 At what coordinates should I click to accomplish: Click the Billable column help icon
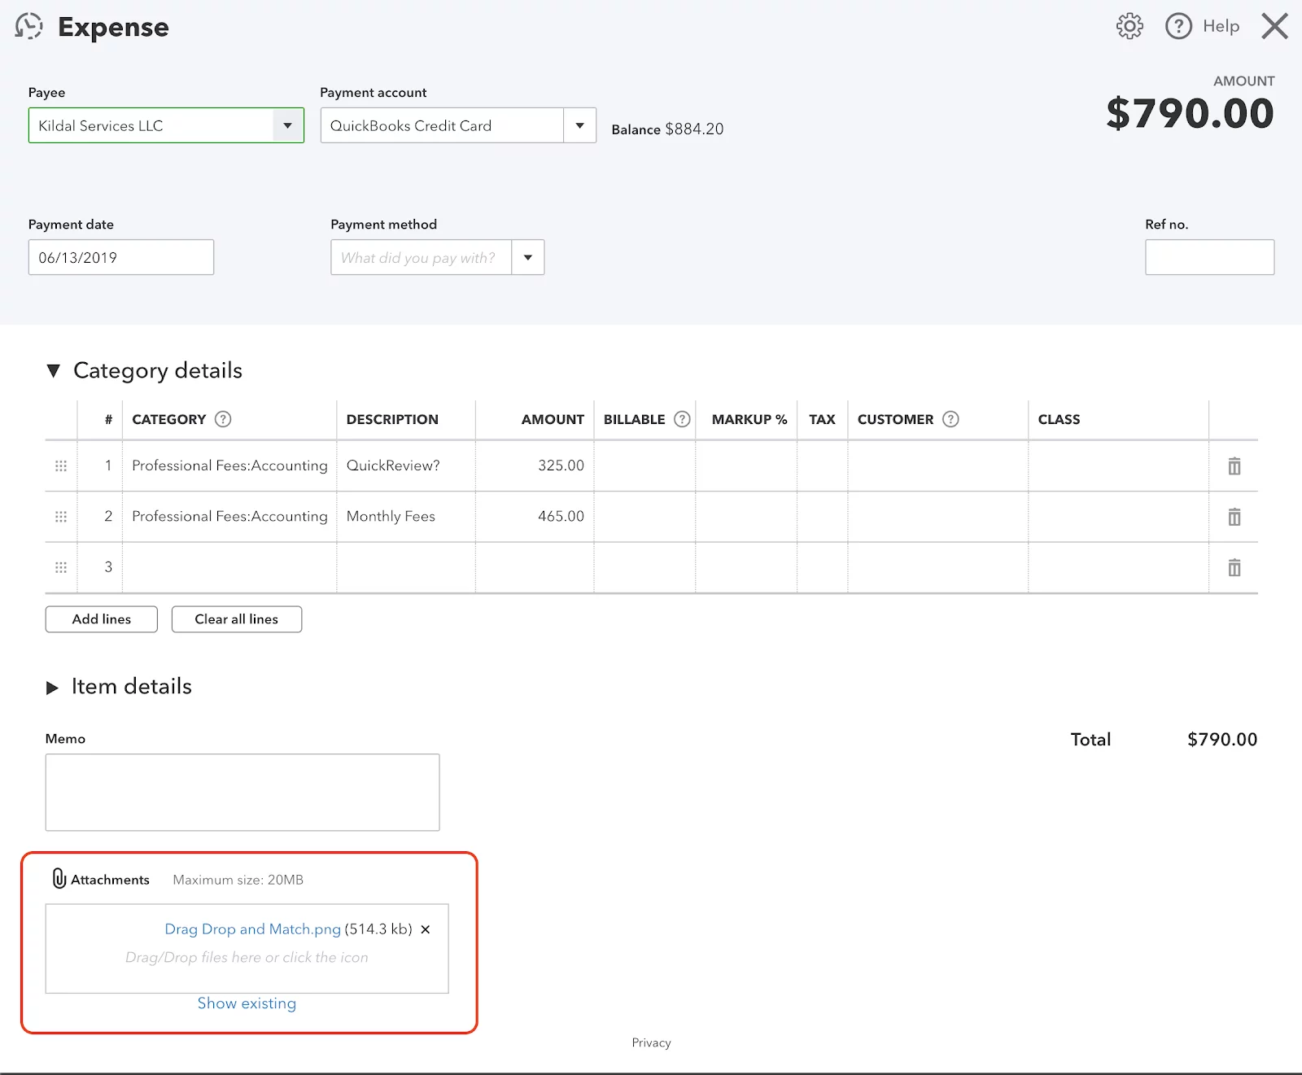tap(682, 419)
